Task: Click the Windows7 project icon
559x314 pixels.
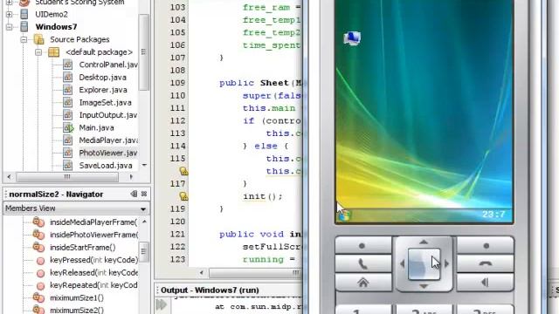Action: click(x=24, y=27)
